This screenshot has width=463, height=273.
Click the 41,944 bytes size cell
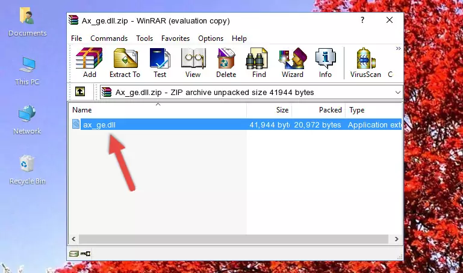(x=269, y=125)
